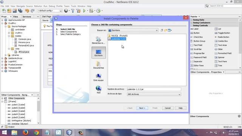Pick the Text Area palette component
This screenshot has height=136, width=242.
(221, 45)
